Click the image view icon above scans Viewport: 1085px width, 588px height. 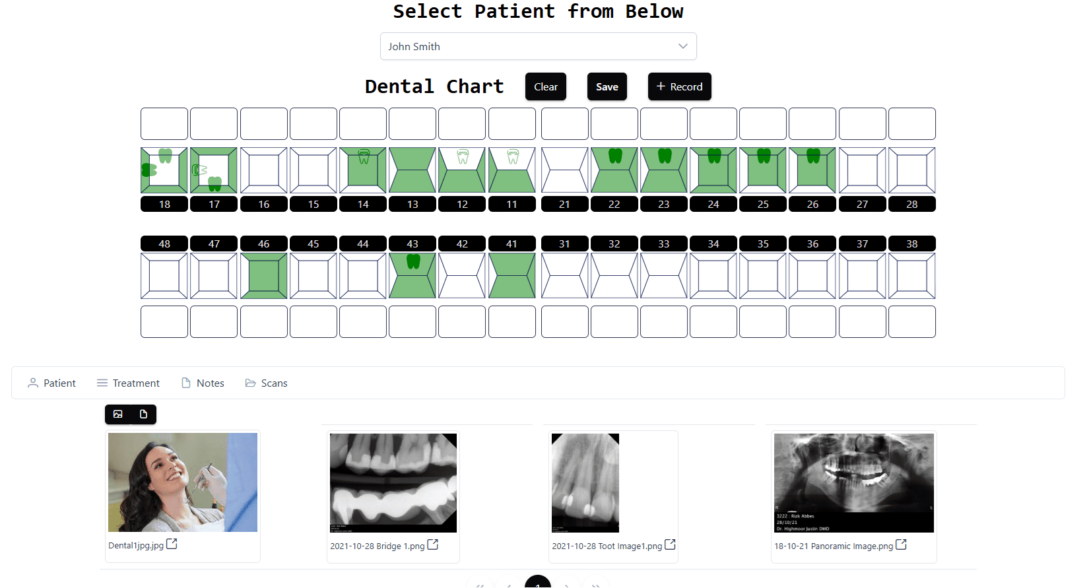pyautogui.click(x=118, y=414)
